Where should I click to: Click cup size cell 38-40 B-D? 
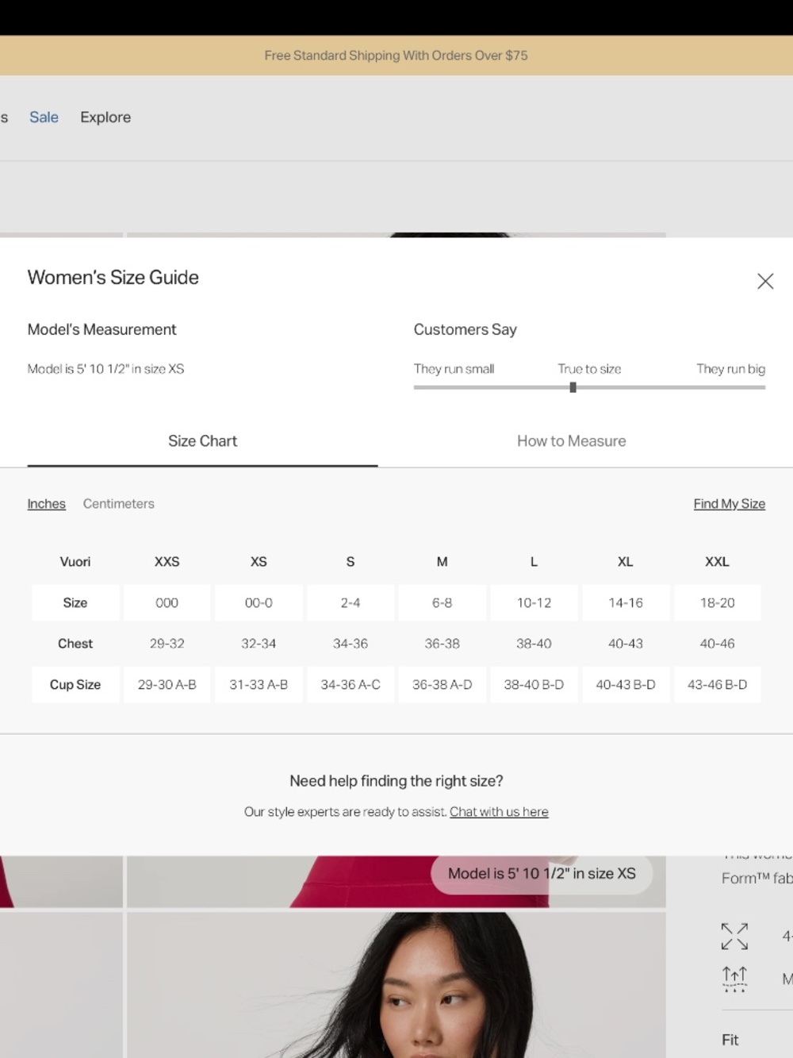pyautogui.click(x=534, y=685)
